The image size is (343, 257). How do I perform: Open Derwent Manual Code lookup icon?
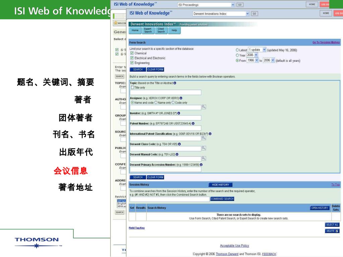click(x=204, y=158)
